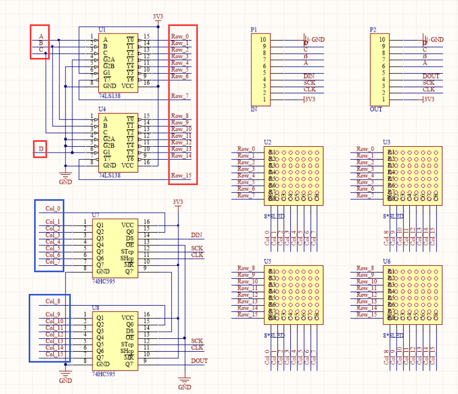Select the Row_7 net label near U1

180,96
